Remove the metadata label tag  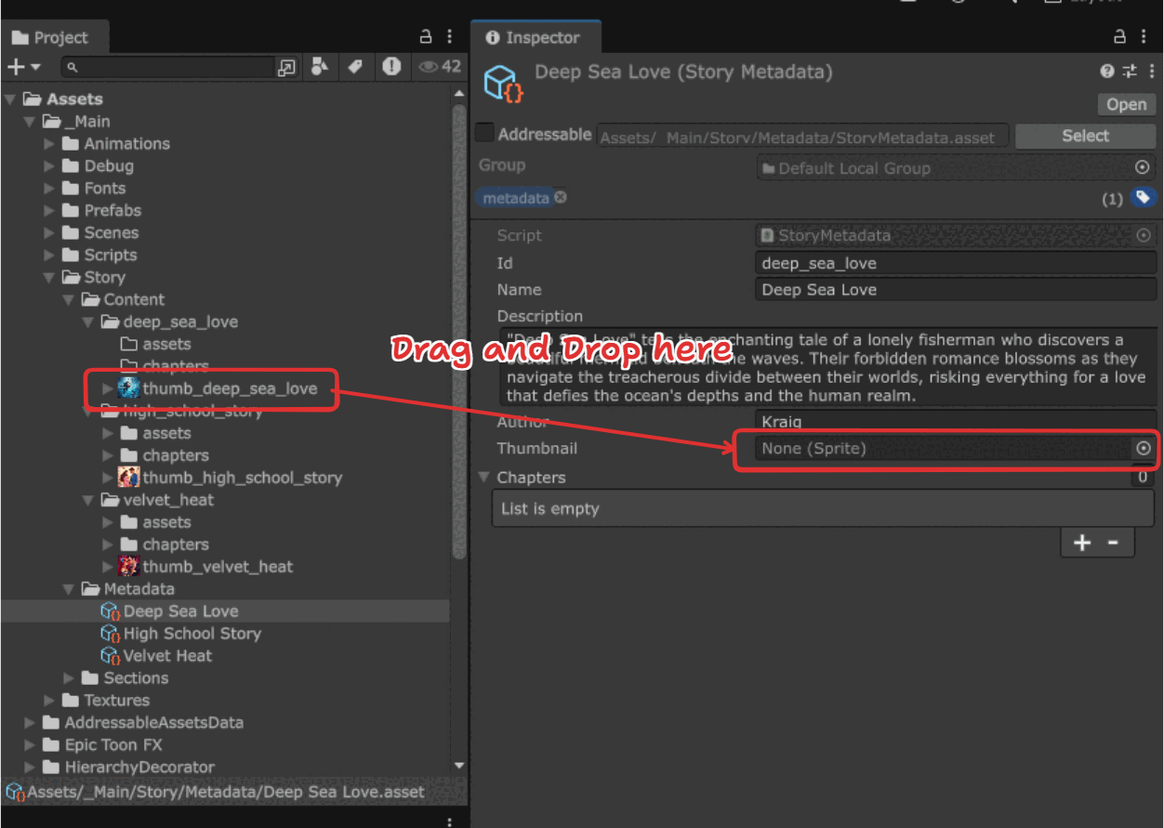pos(561,197)
